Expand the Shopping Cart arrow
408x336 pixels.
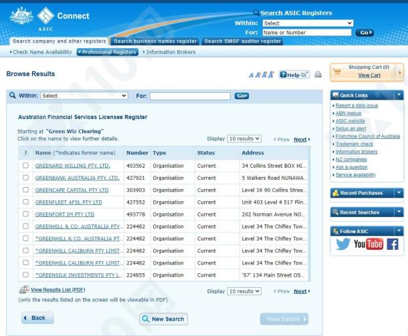click(x=400, y=73)
